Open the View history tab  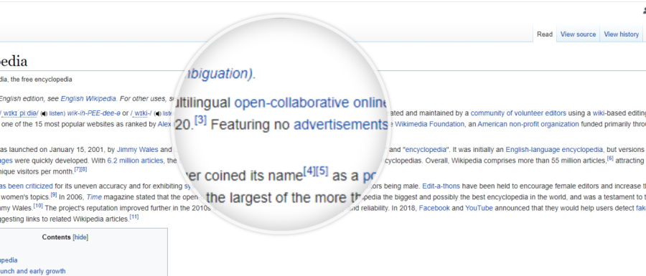click(622, 34)
